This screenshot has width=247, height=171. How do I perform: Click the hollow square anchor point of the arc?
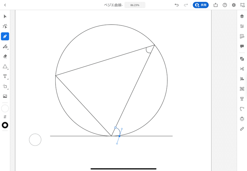pyautogui.click(x=115, y=128)
